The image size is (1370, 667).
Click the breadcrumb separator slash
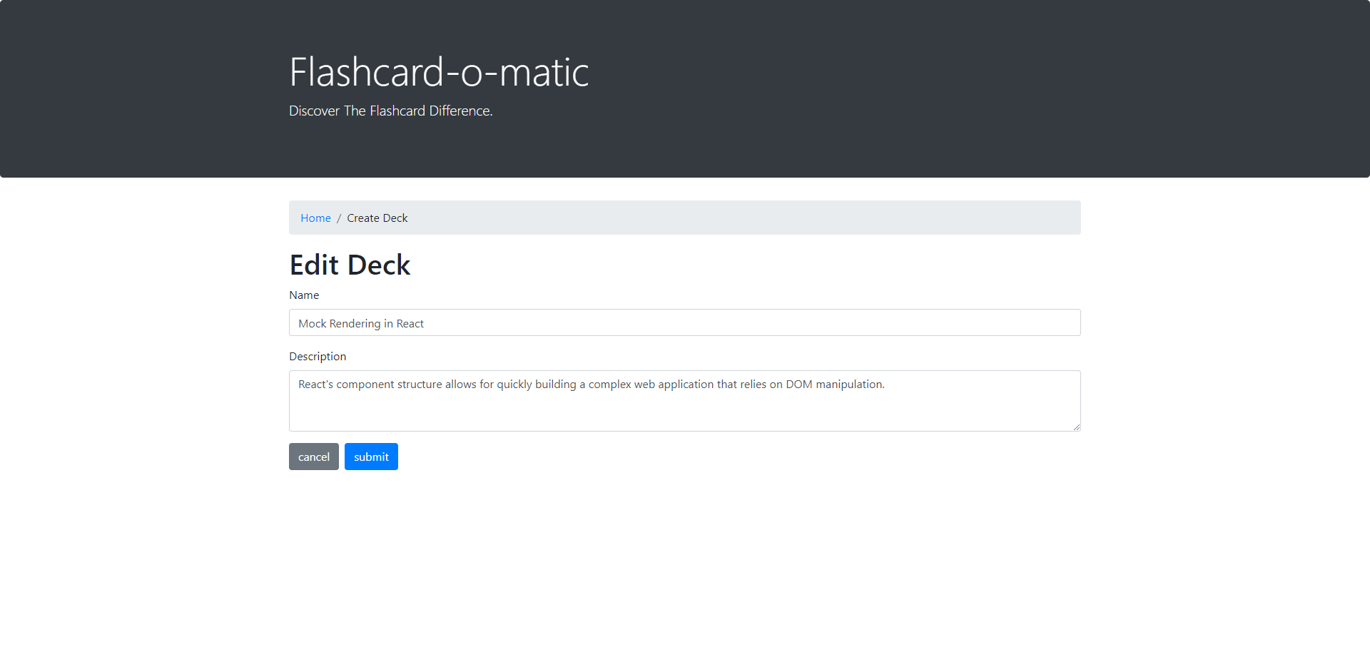click(339, 218)
